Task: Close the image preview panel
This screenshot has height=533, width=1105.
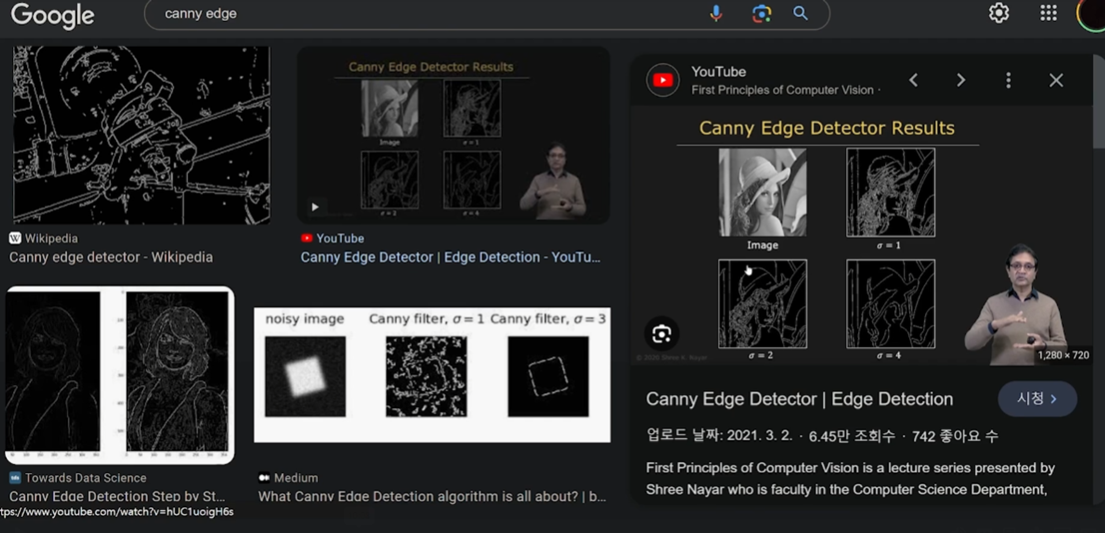Action: coord(1056,81)
